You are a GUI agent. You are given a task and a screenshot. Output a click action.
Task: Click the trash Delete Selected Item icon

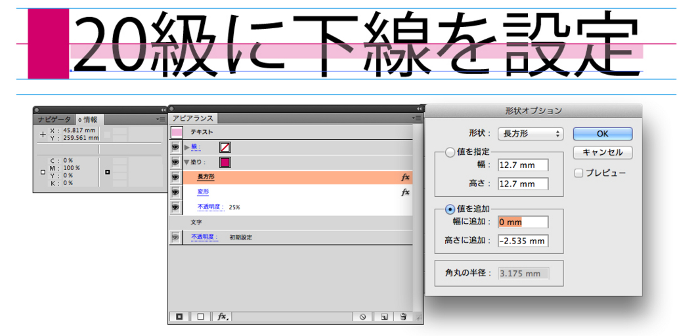(403, 316)
